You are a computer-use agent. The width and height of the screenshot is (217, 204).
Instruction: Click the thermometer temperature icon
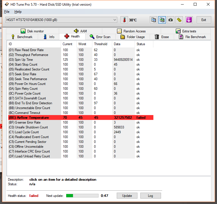pos(124,20)
